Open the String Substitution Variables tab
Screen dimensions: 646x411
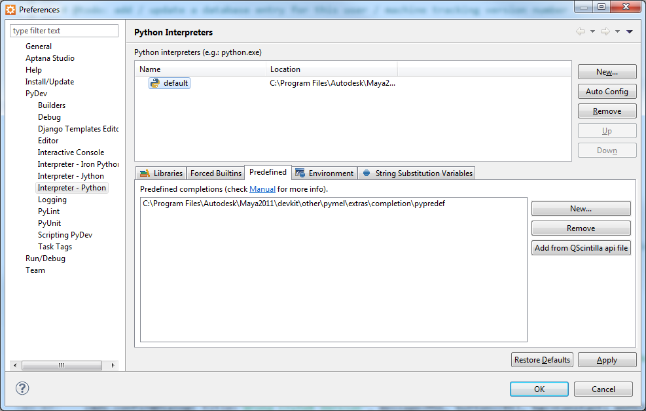point(416,173)
